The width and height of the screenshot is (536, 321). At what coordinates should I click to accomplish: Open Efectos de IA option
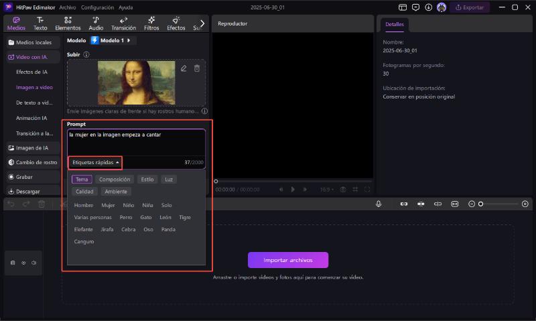pos(31,72)
